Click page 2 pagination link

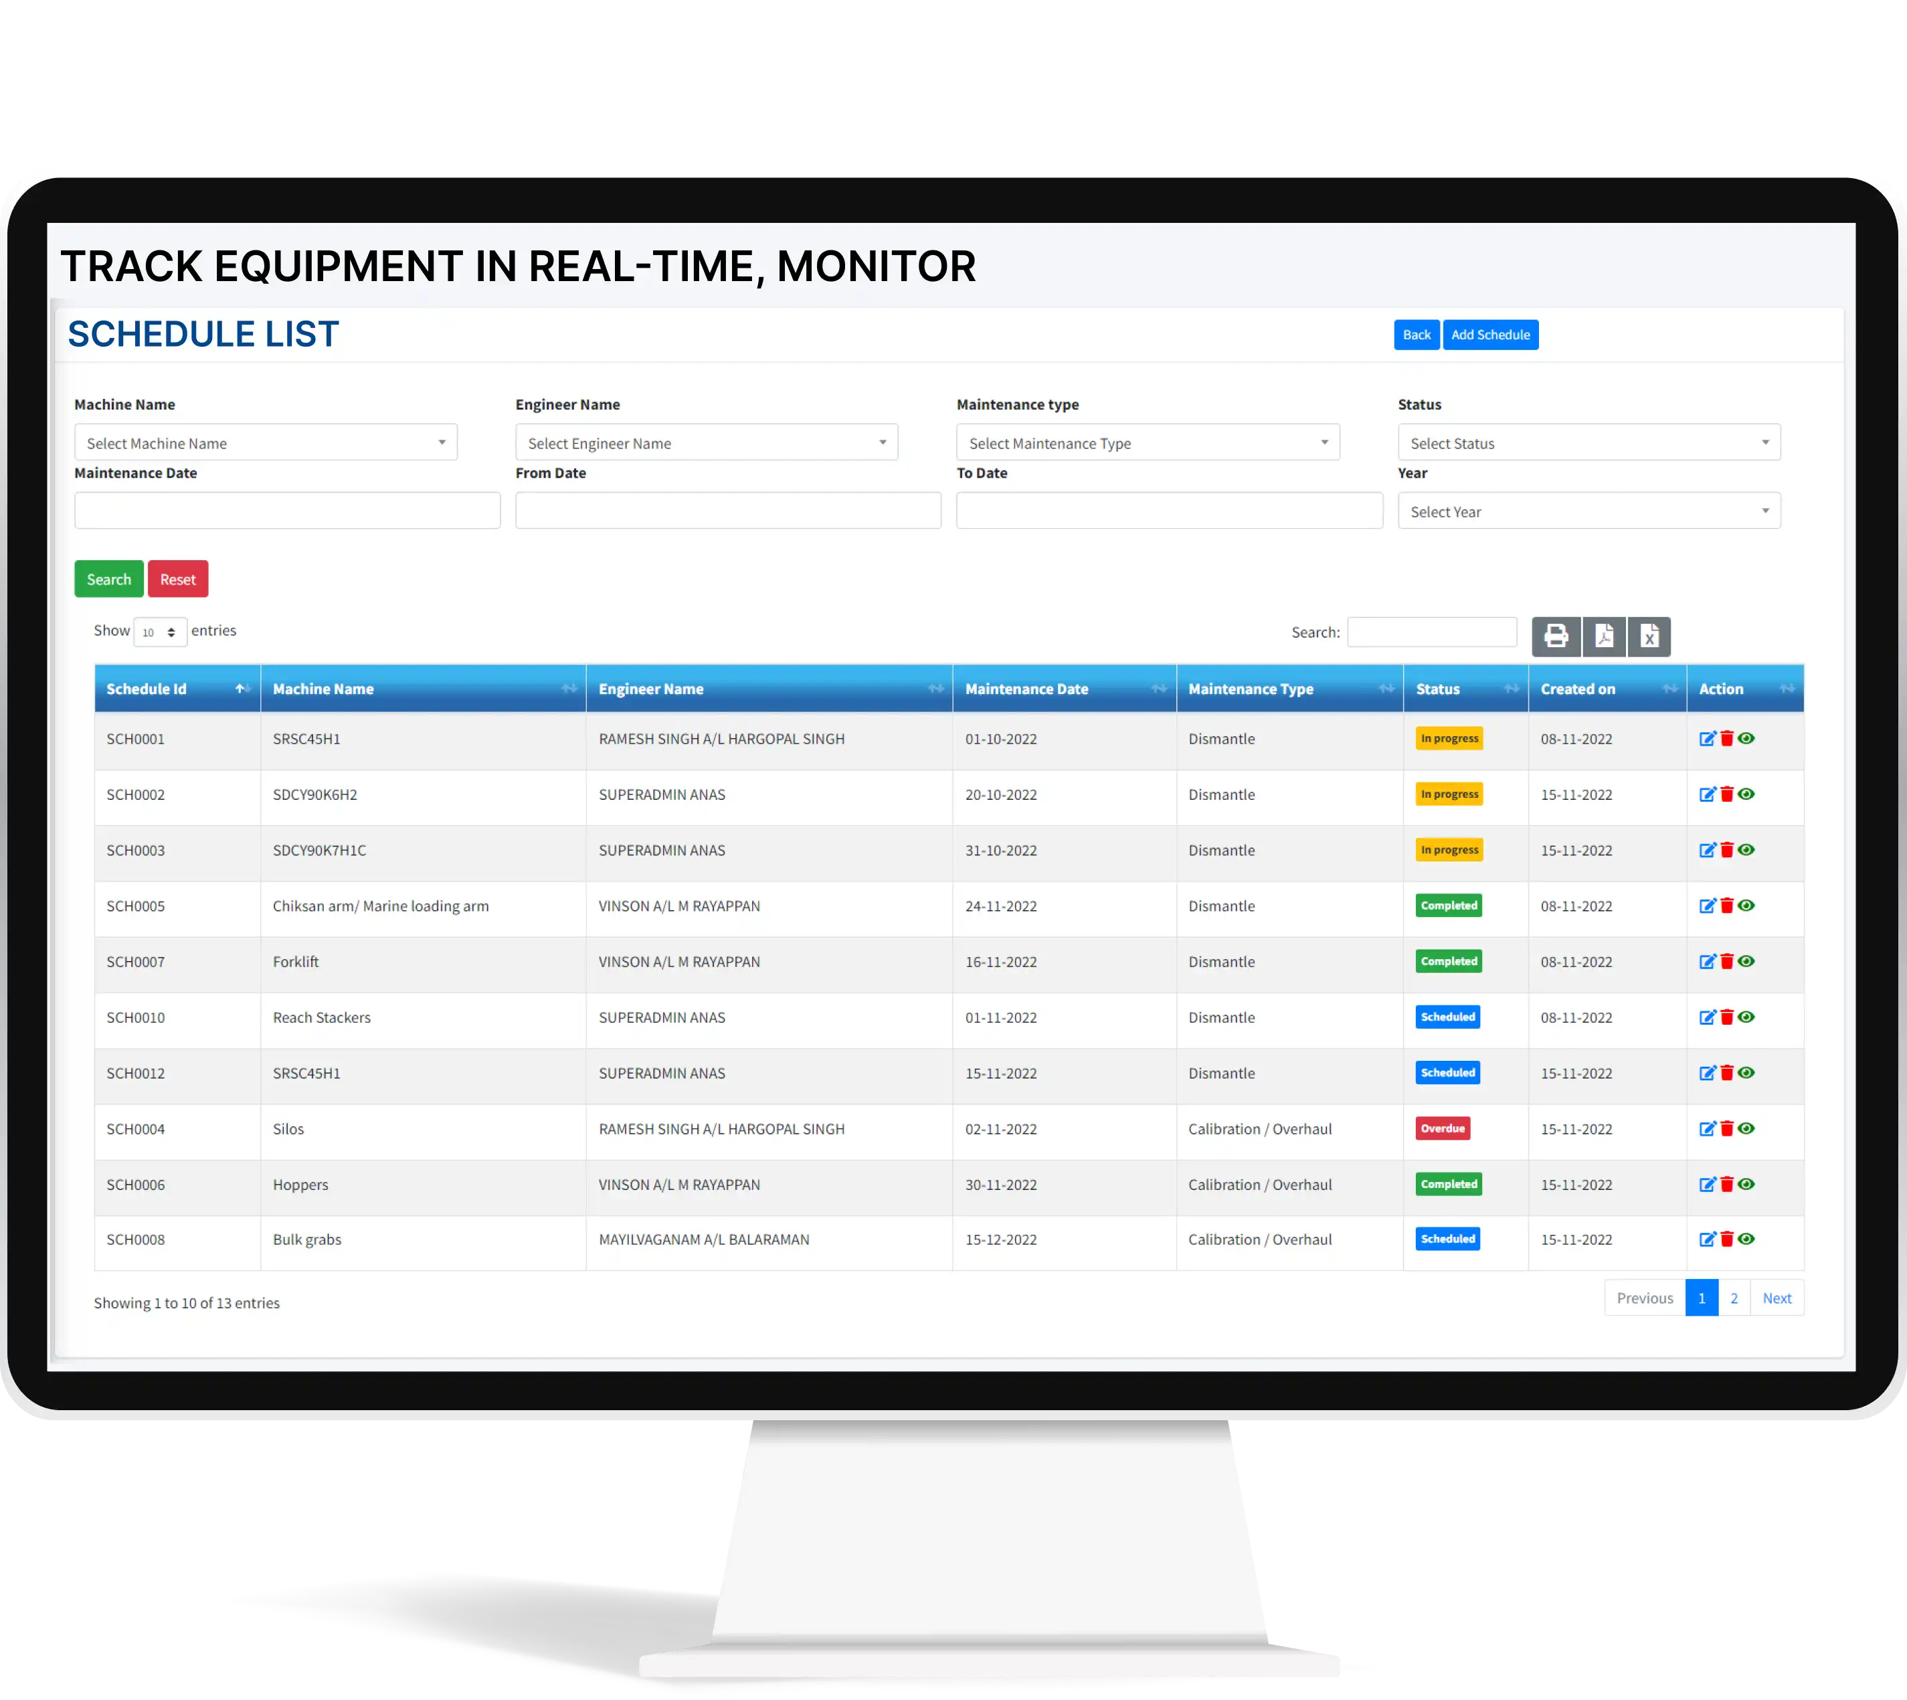(x=1733, y=1298)
